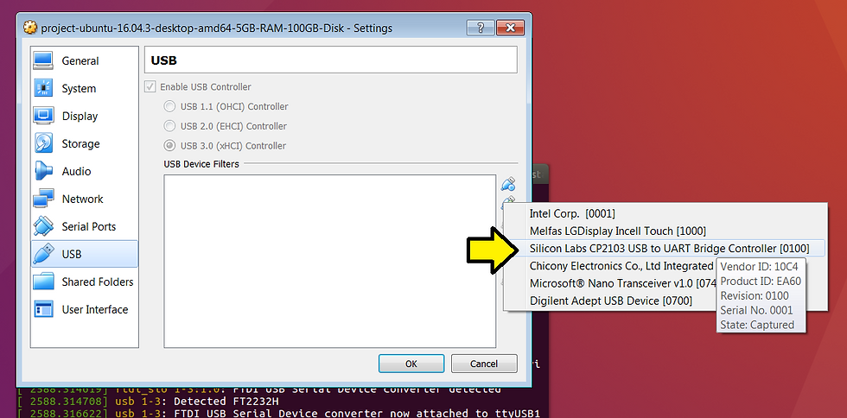Select USB 3.0 (xHCI) Controller
Viewport: 847px width, 418px height.
[226, 145]
